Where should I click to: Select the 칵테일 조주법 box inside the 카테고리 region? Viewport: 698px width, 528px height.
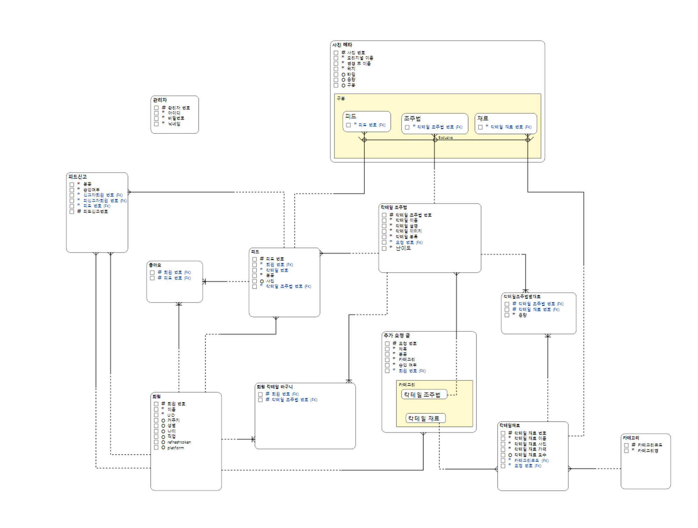tap(424, 395)
